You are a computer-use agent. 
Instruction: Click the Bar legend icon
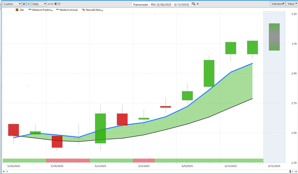coord(17,10)
